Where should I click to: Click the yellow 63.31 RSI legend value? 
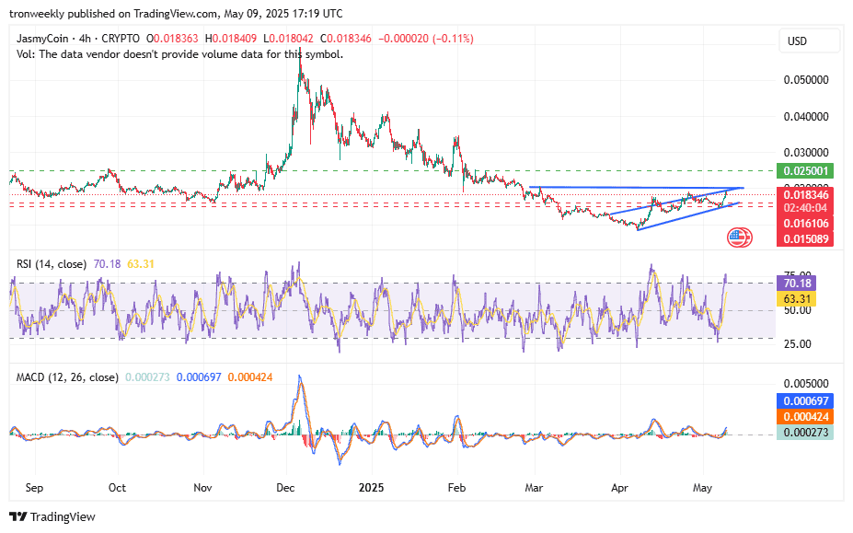[x=141, y=264]
